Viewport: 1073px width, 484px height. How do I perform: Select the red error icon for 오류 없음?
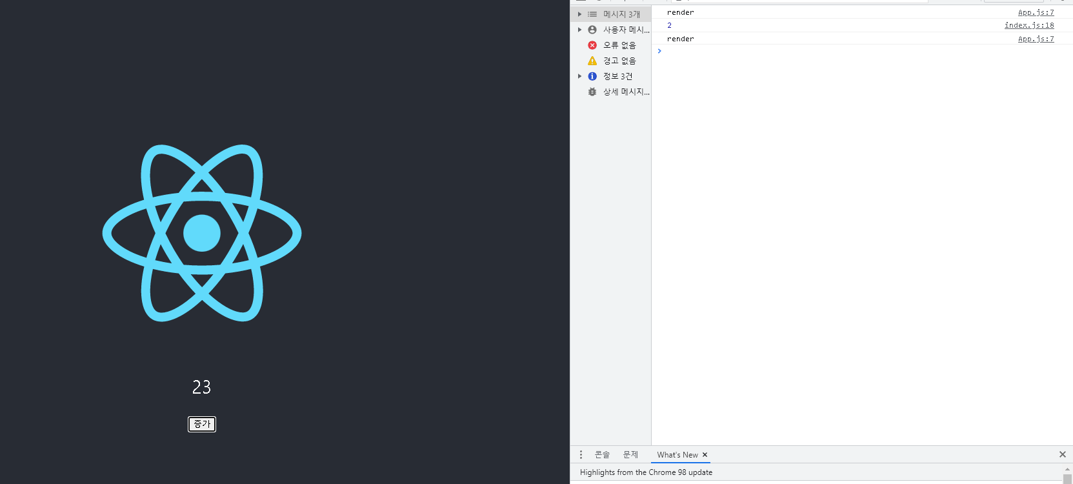coord(592,45)
